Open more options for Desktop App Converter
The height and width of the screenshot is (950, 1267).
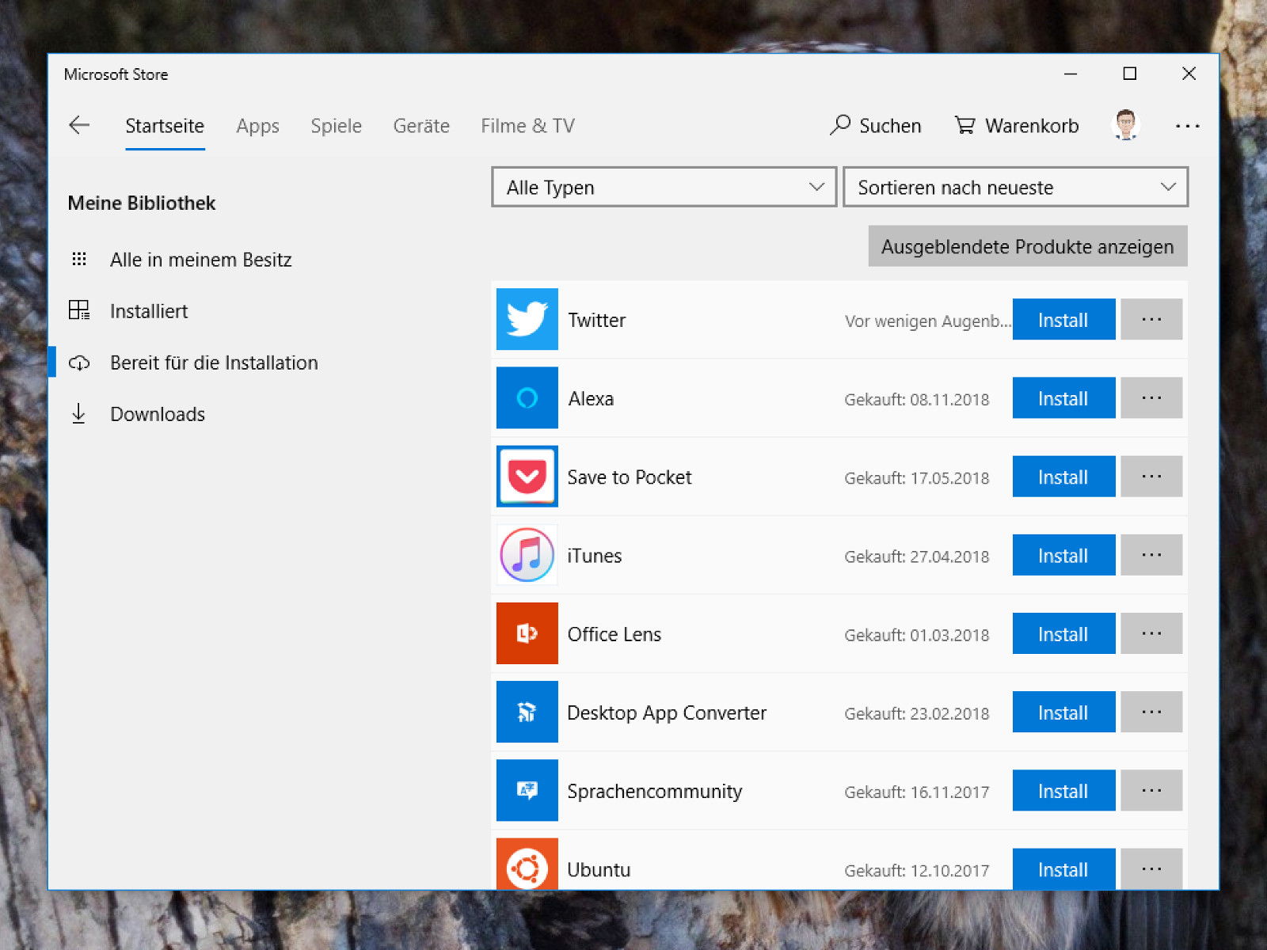pos(1152,712)
